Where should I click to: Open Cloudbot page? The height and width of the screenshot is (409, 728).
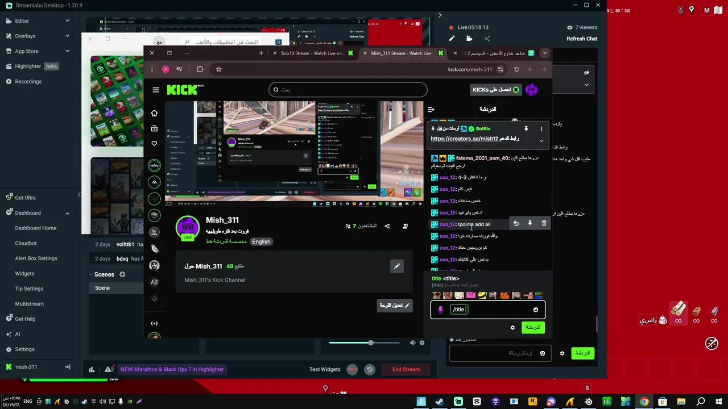[x=26, y=243]
